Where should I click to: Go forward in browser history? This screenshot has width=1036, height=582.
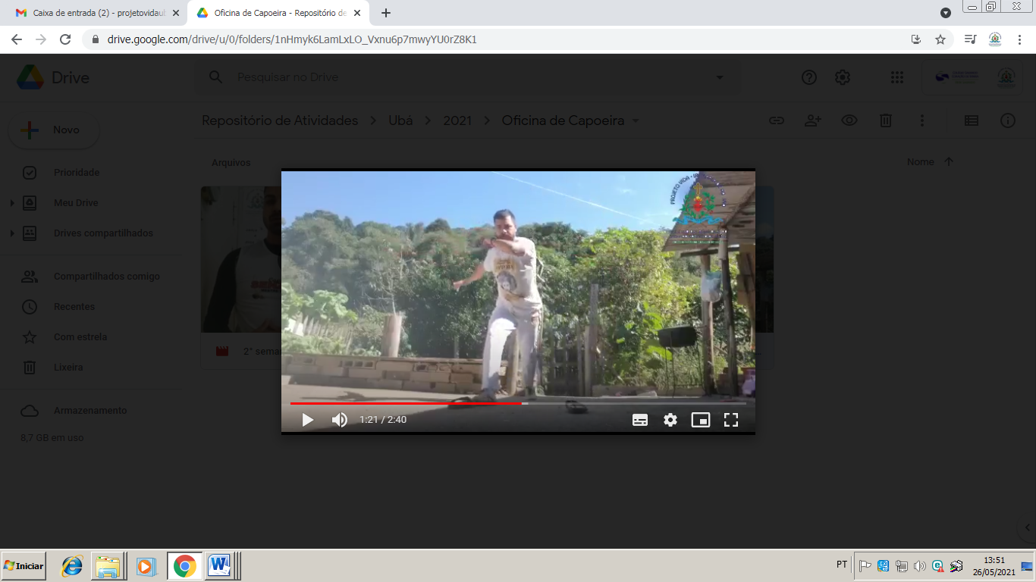pyautogui.click(x=41, y=39)
